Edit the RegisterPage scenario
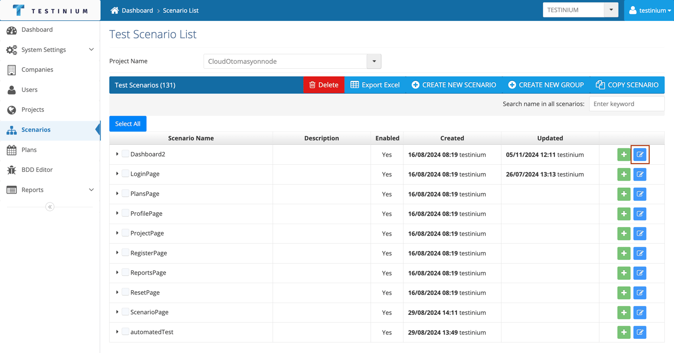This screenshot has width=674, height=353. click(x=640, y=253)
